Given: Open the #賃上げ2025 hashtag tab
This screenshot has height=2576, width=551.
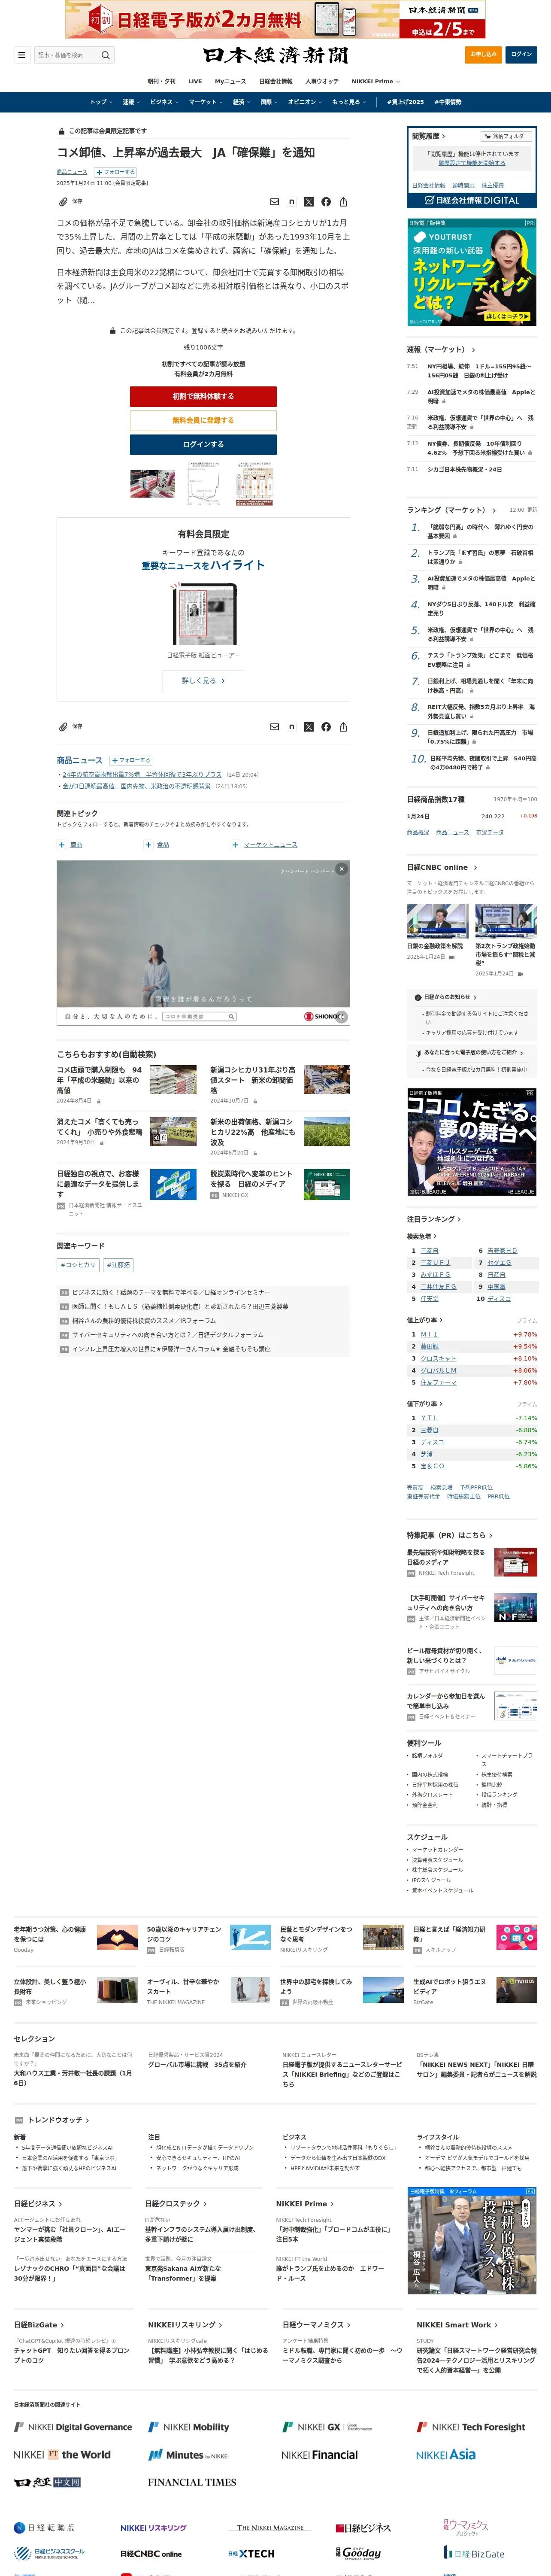Looking at the screenshot, I should point(405,102).
